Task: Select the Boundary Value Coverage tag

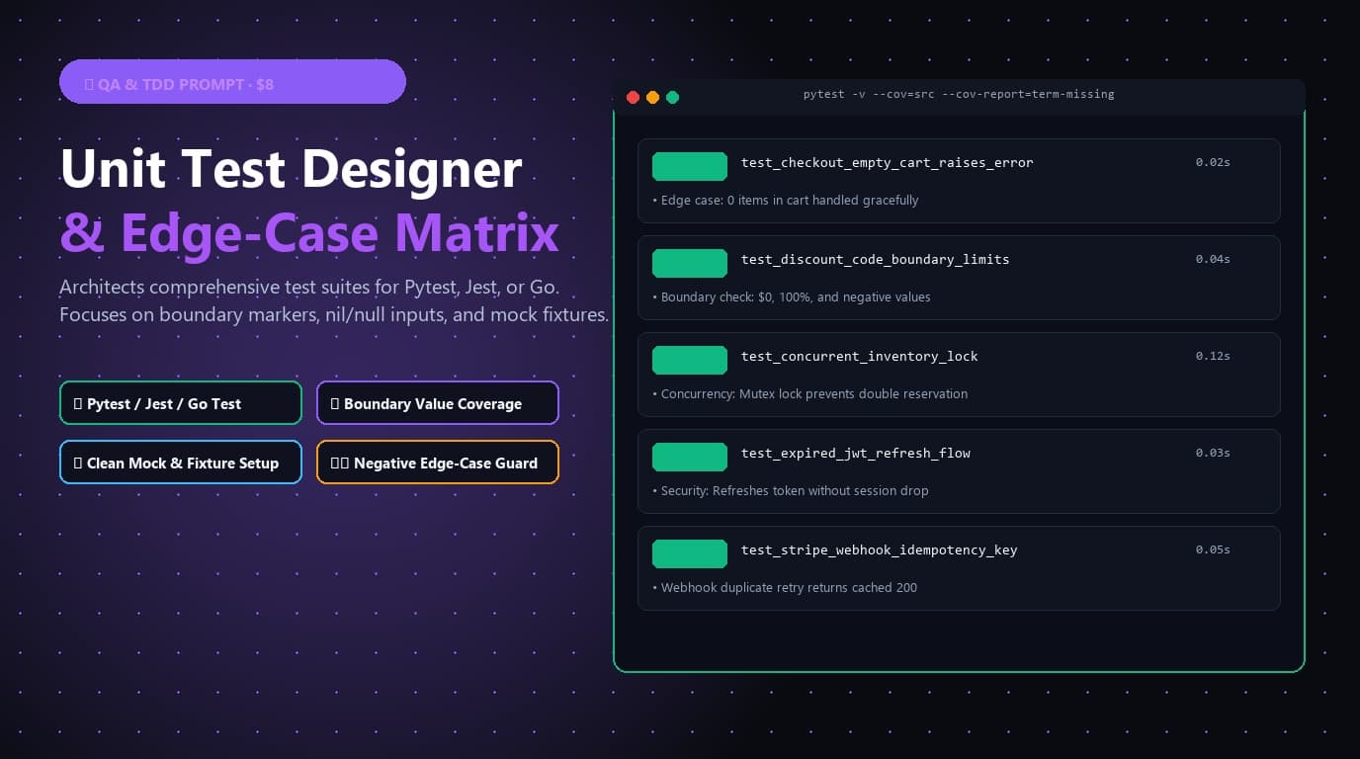Action: tap(438, 403)
